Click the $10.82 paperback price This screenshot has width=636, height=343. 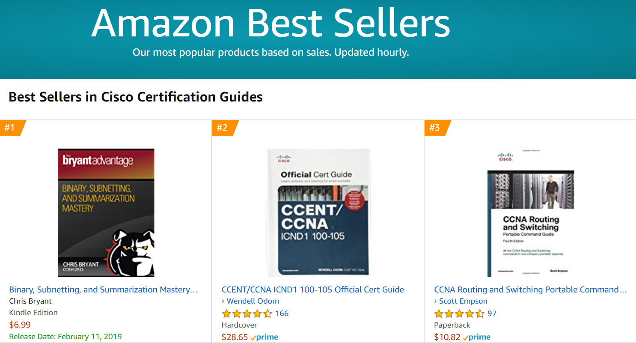[x=447, y=337]
